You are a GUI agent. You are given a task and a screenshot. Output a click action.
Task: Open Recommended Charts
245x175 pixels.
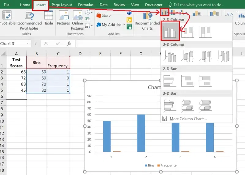147,21
